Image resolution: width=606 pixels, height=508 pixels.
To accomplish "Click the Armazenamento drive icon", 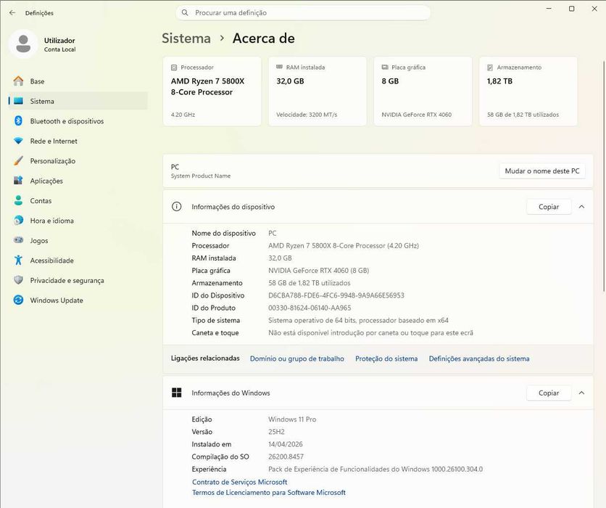I will [490, 67].
